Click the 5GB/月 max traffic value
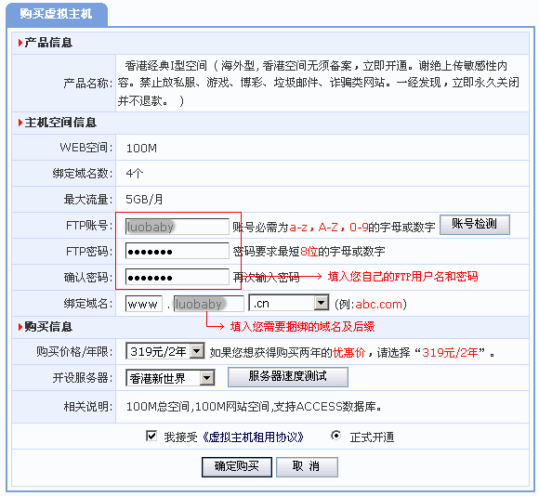539x496 pixels. point(144,200)
